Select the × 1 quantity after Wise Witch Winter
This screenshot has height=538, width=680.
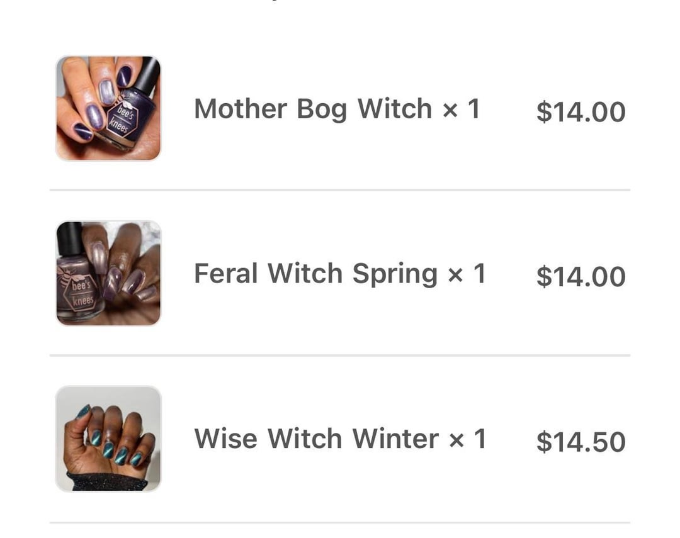[468, 439]
